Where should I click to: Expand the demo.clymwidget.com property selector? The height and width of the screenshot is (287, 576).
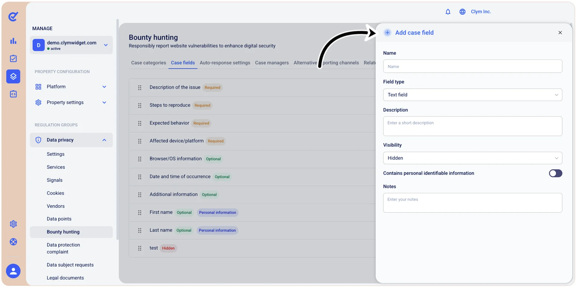coord(71,45)
